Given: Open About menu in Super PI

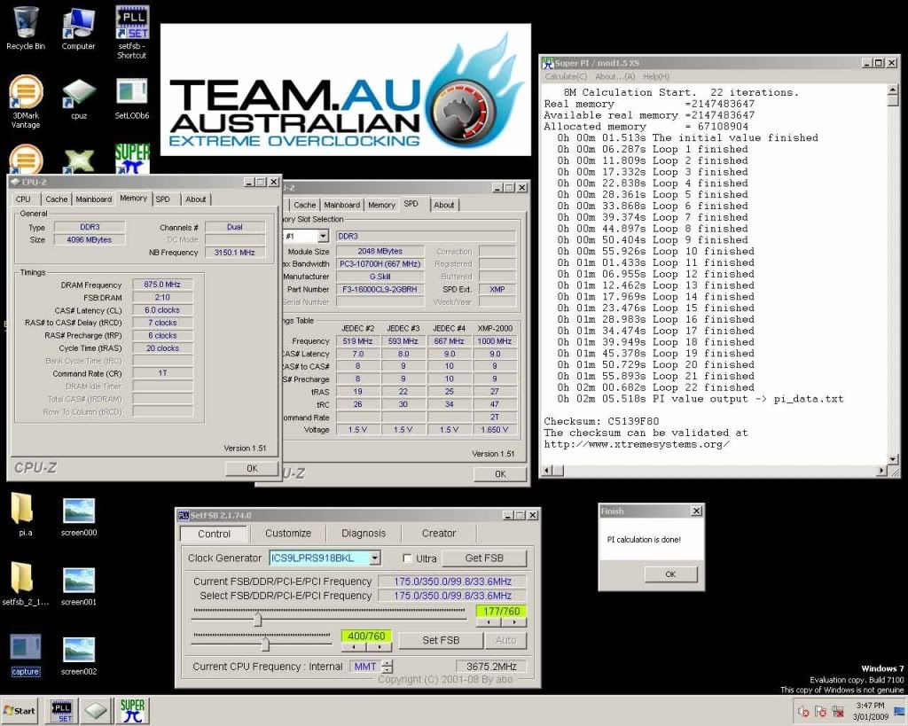Looking at the screenshot, I should (x=615, y=76).
